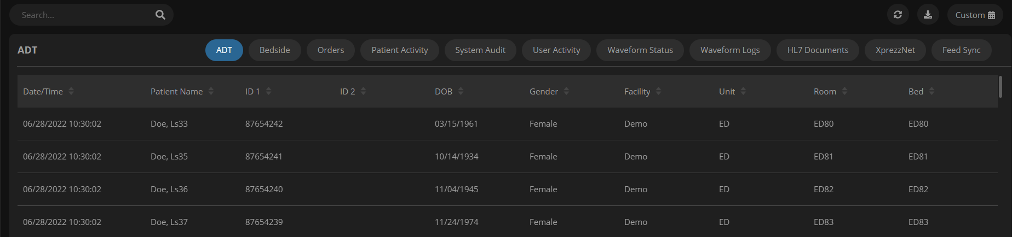Viewport: 1012px width, 237px height.
Task: Open the Feed Sync tab
Action: point(962,50)
